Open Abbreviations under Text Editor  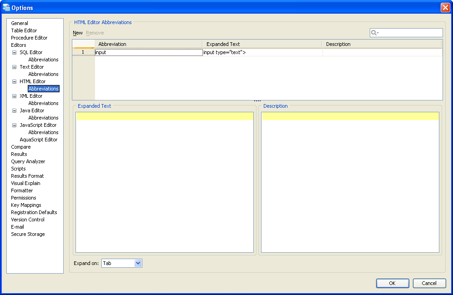pyautogui.click(x=43, y=74)
